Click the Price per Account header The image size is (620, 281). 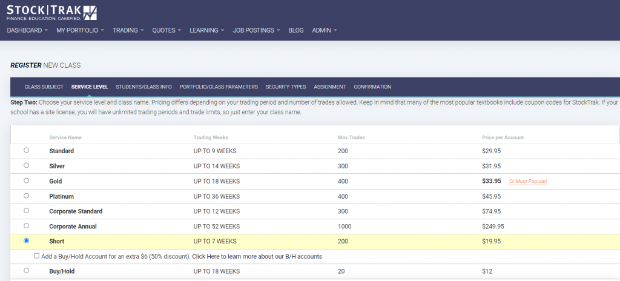[x=503, y=137]
